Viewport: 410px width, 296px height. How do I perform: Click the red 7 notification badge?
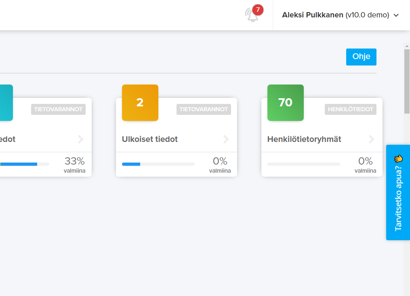[x=258, y=10]
